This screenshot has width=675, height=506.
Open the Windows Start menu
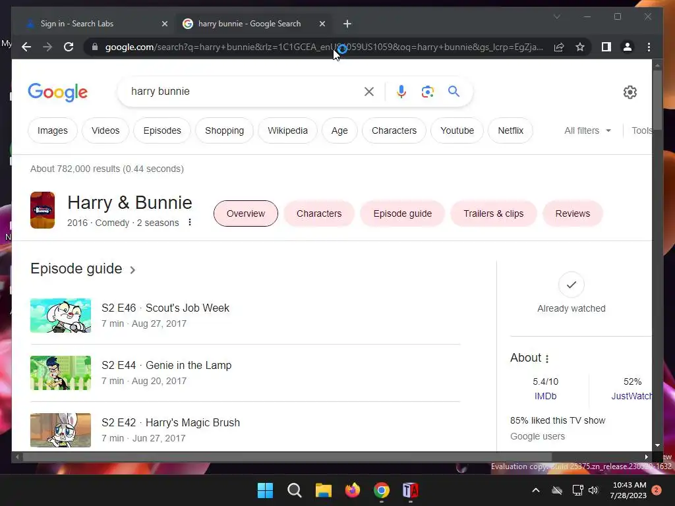pyautogui.click(x=265, y=490)
